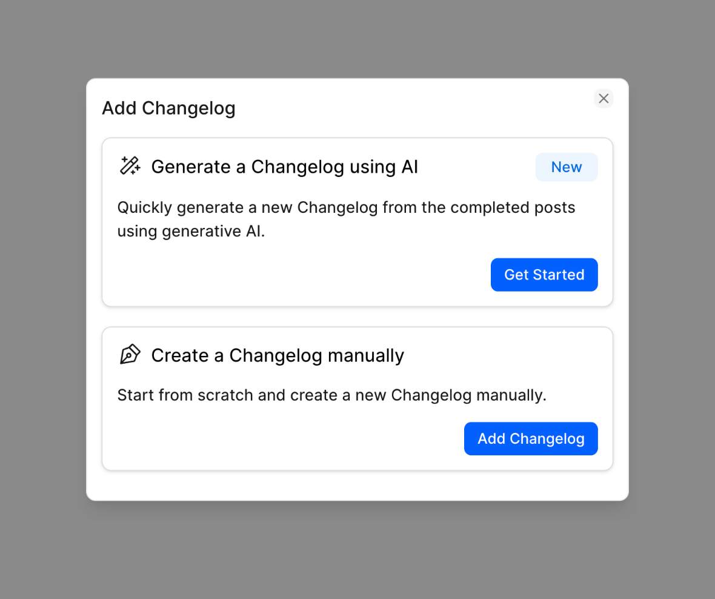Select the manual creation option card
The image size is (715, 599).
(358, 398)
